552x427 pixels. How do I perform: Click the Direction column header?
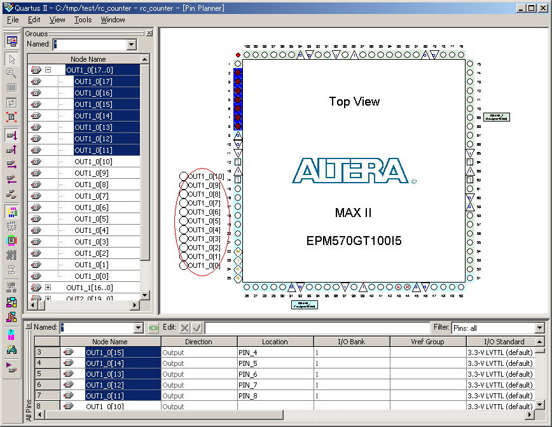pos(198,341)
